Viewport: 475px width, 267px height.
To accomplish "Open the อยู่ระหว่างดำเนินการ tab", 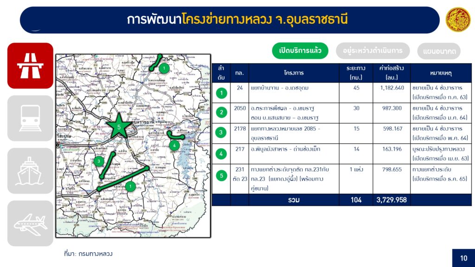I will [x=373, y=50].
